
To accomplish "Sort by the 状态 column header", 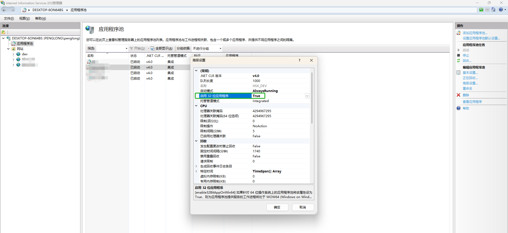I will click(x=137, y=56).
